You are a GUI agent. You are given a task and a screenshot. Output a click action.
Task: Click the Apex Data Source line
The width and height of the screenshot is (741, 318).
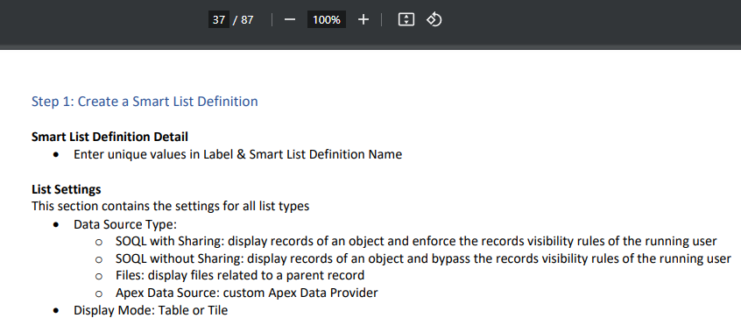click(247, 293)
